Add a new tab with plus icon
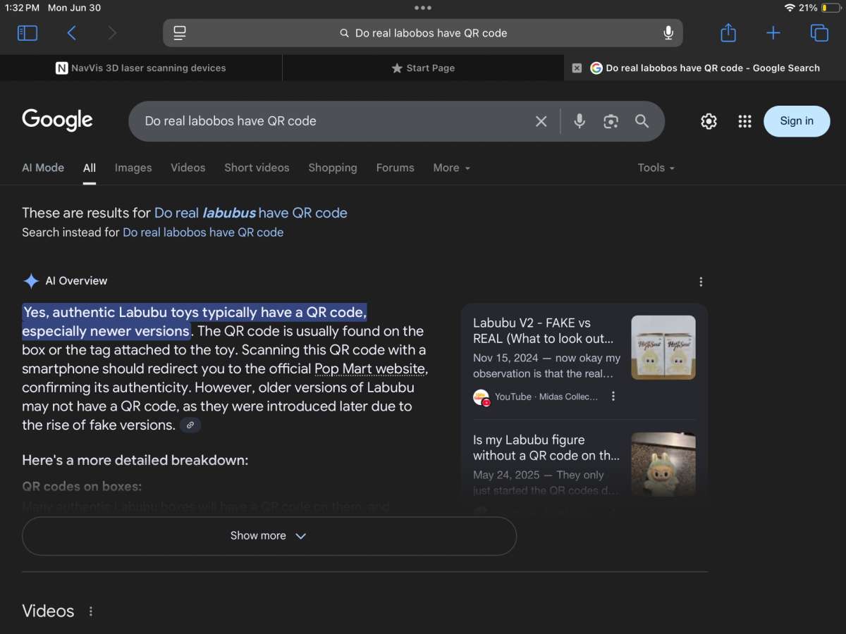The height and width of the screenshot is (634, 846). tap(773, 33)
